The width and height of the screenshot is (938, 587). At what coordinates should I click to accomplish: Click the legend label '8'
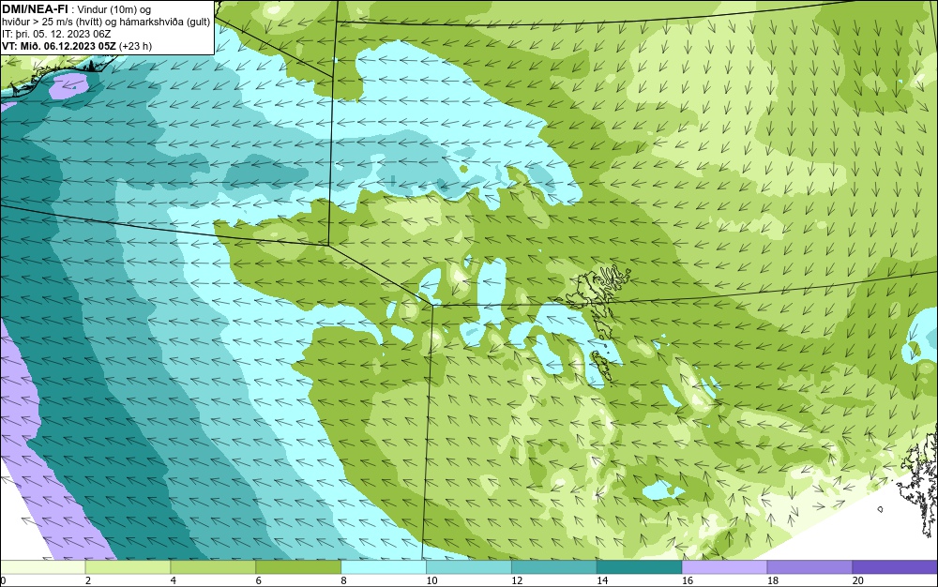[343, 580]
